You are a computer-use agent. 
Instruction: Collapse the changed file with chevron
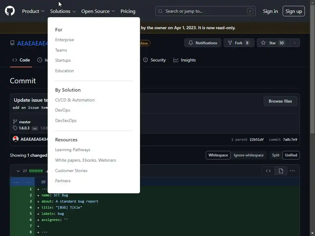18,171
